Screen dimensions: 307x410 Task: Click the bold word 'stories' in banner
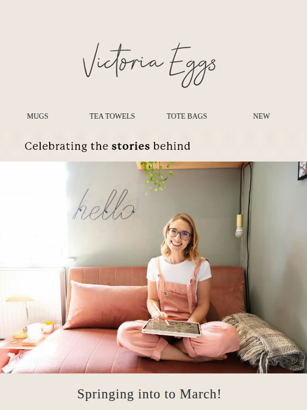131,146
